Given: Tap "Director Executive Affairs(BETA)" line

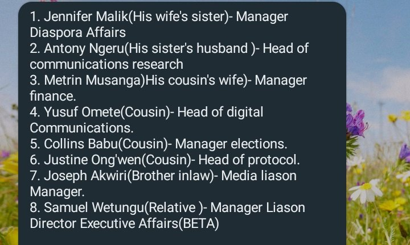Looking at the screenshot, I should point(124,223).
